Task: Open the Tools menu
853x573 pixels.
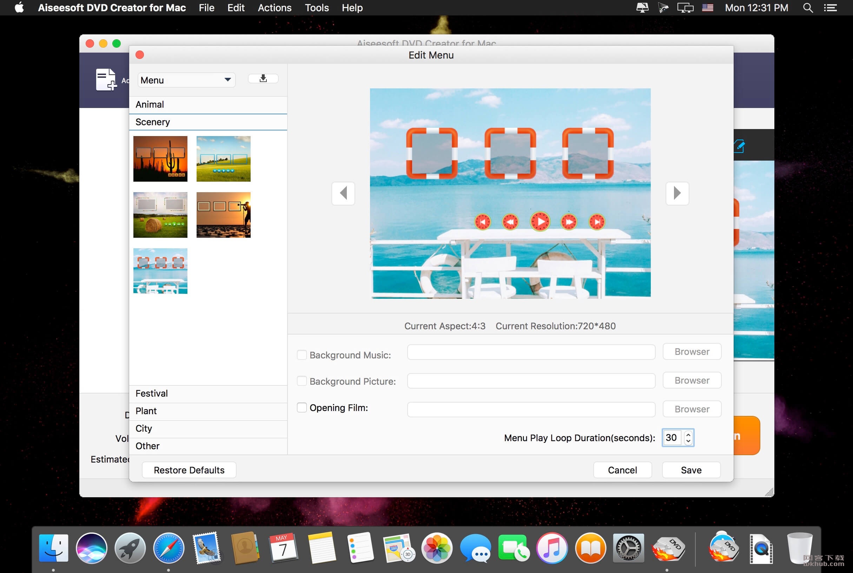Action: tap(317, 8)
